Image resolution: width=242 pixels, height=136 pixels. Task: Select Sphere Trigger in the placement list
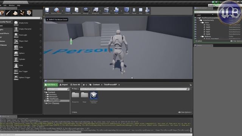[28, 77]
